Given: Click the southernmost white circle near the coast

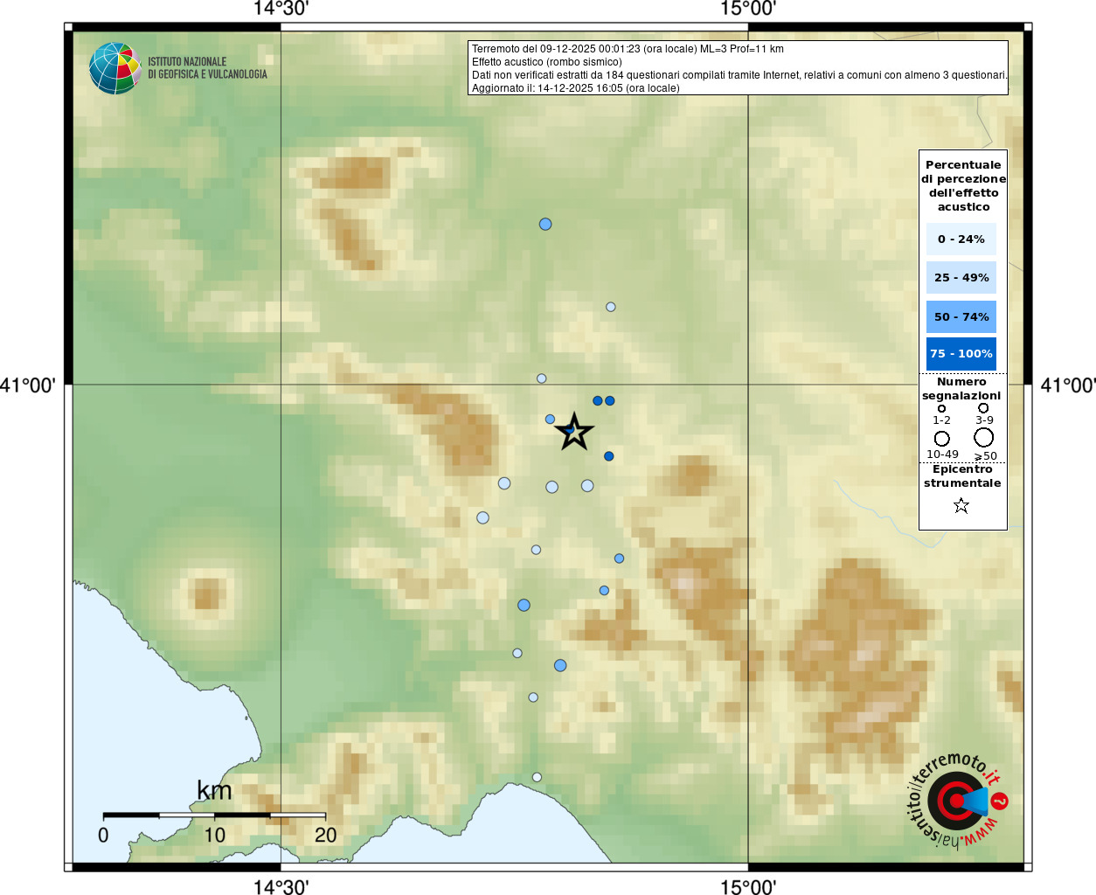Looking at the screenshot, I should pyautogui.click(x=537, y=777).
